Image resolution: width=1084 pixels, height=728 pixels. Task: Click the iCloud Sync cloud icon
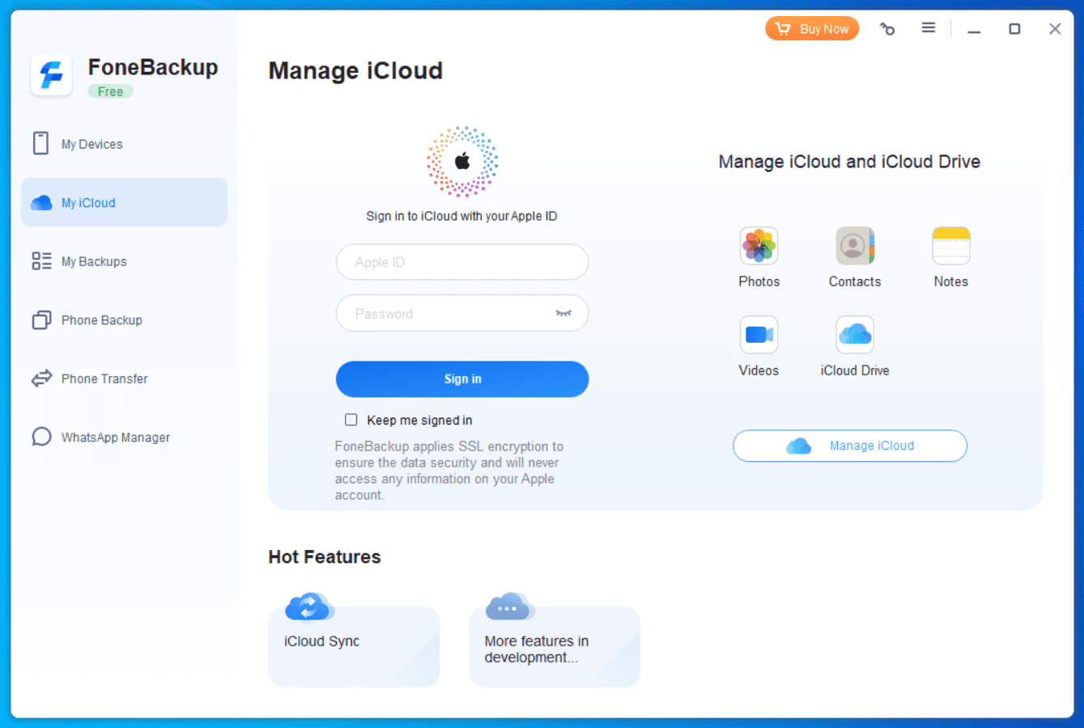tap(309, 607)
